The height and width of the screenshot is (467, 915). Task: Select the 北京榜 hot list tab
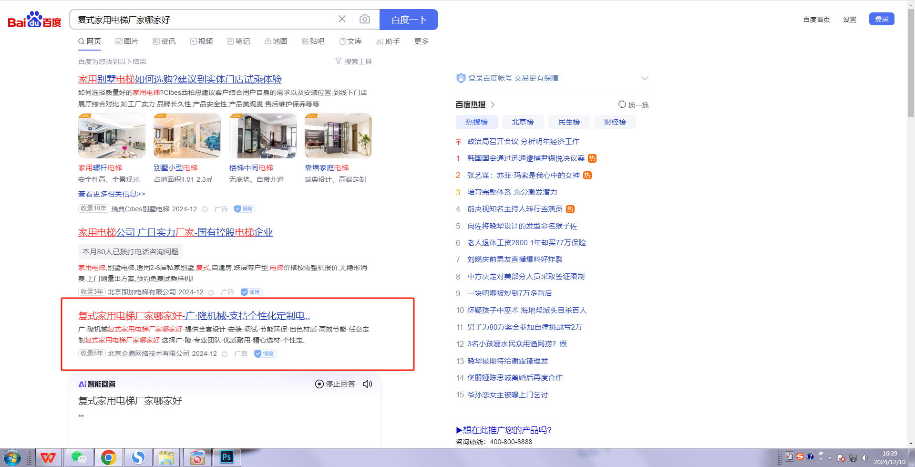523,122
